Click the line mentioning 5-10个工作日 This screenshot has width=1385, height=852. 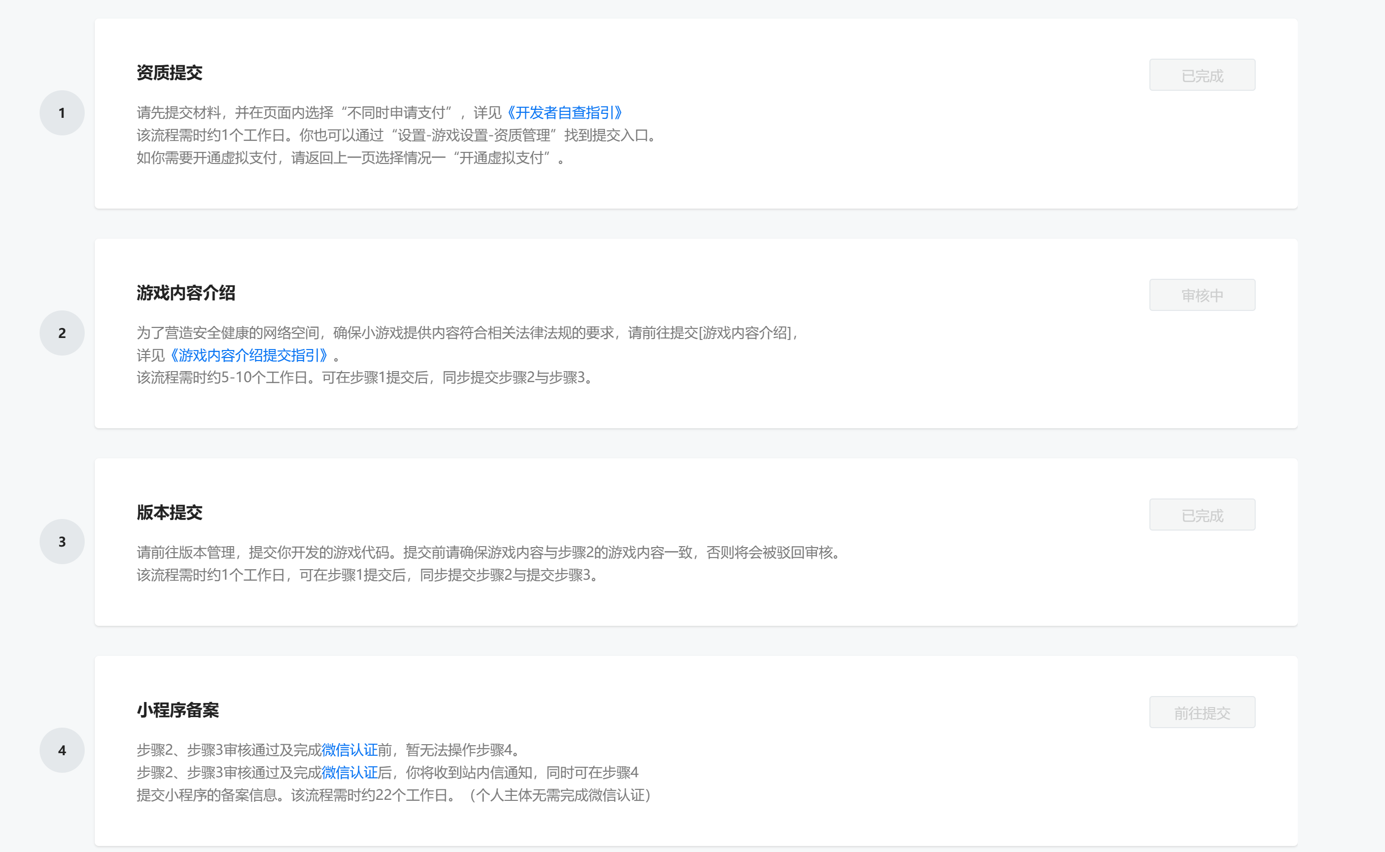[x=365, y=378]
